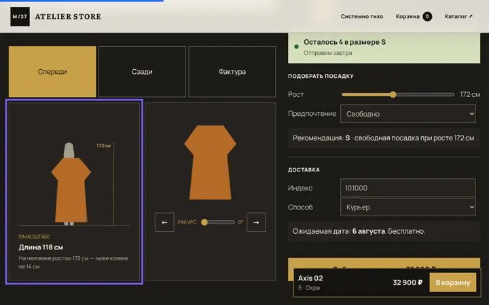Click the cart counter badge showing 0
This screenshot has width=489, height=305.
tap(427, 16)
